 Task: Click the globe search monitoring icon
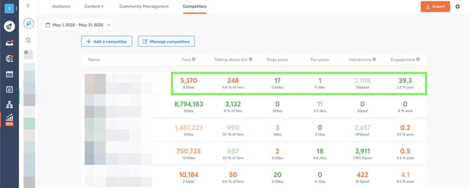pos(9,58)
